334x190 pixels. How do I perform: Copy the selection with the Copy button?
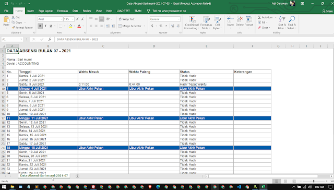pyautogui.click(x=17, y=22)
